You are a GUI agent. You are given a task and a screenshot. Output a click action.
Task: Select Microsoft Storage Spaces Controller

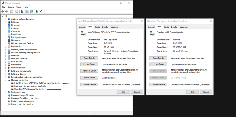(30, 86)
